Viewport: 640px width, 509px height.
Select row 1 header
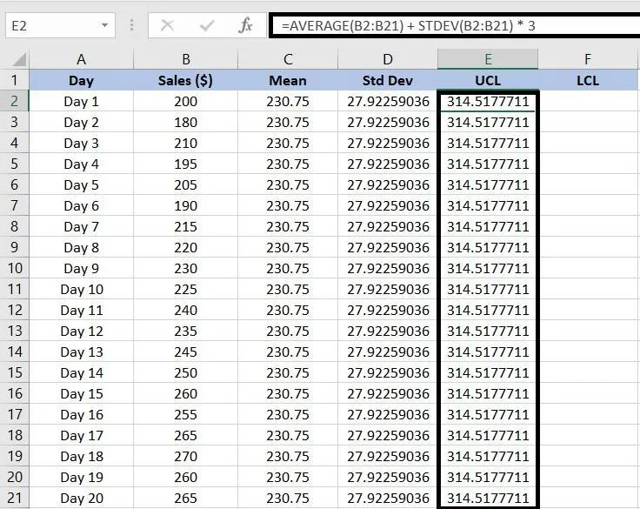(x=14, y=80)
